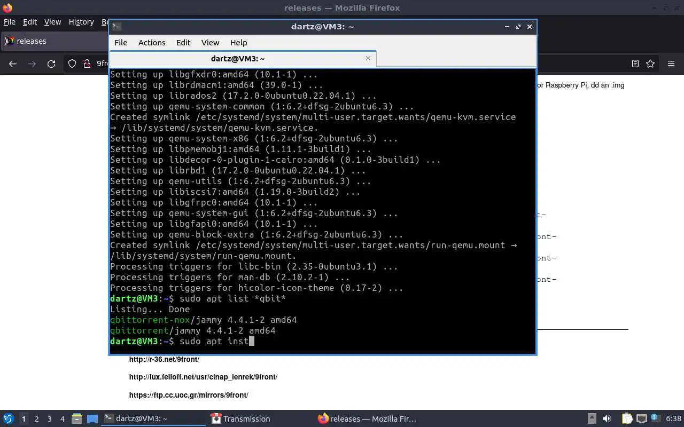
Task: Switch to workspace 2
Action: coord(36,419)
